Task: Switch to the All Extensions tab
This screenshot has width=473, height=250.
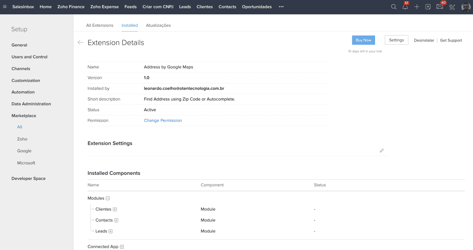Action: (x=99, y=25)
